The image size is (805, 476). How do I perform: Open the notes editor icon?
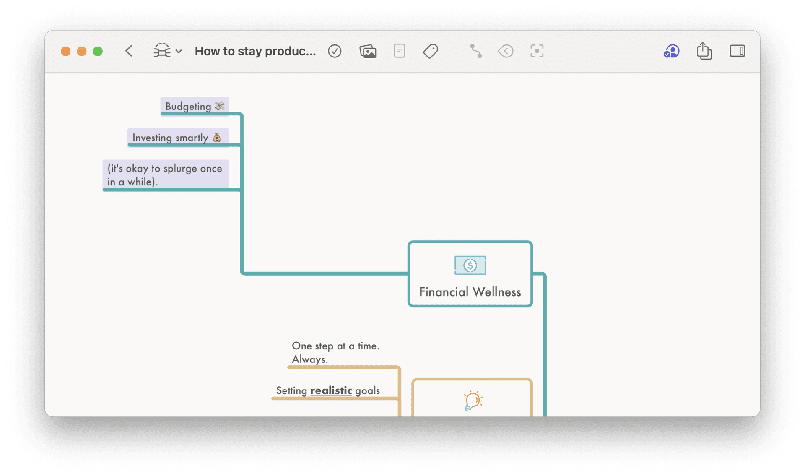pos(399,51)
